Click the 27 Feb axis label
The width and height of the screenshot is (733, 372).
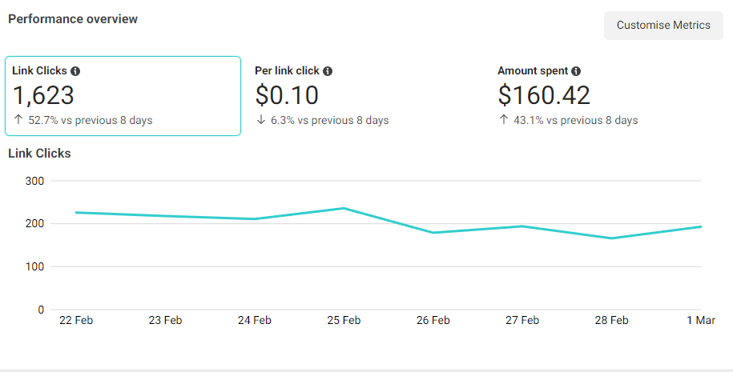coord(522,321)
